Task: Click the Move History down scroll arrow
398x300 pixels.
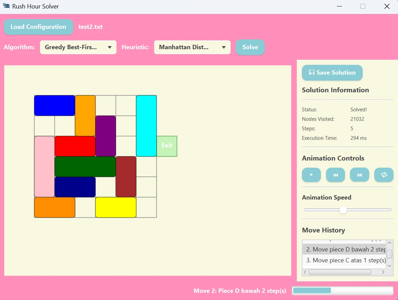Action: (x=389, y=266)
